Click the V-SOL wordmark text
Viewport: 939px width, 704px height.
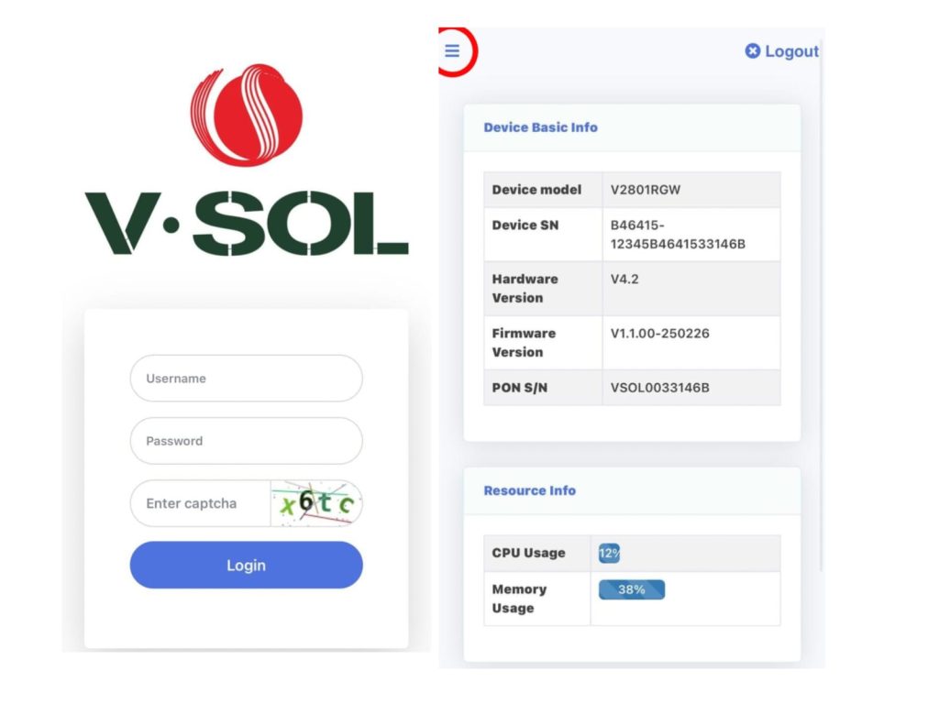pyautogui.click(x=246, y=223)
